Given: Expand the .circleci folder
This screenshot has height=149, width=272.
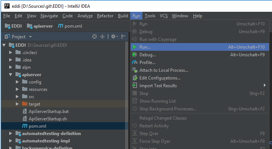Looking at the screenshot, I should (x=11, y=52).
